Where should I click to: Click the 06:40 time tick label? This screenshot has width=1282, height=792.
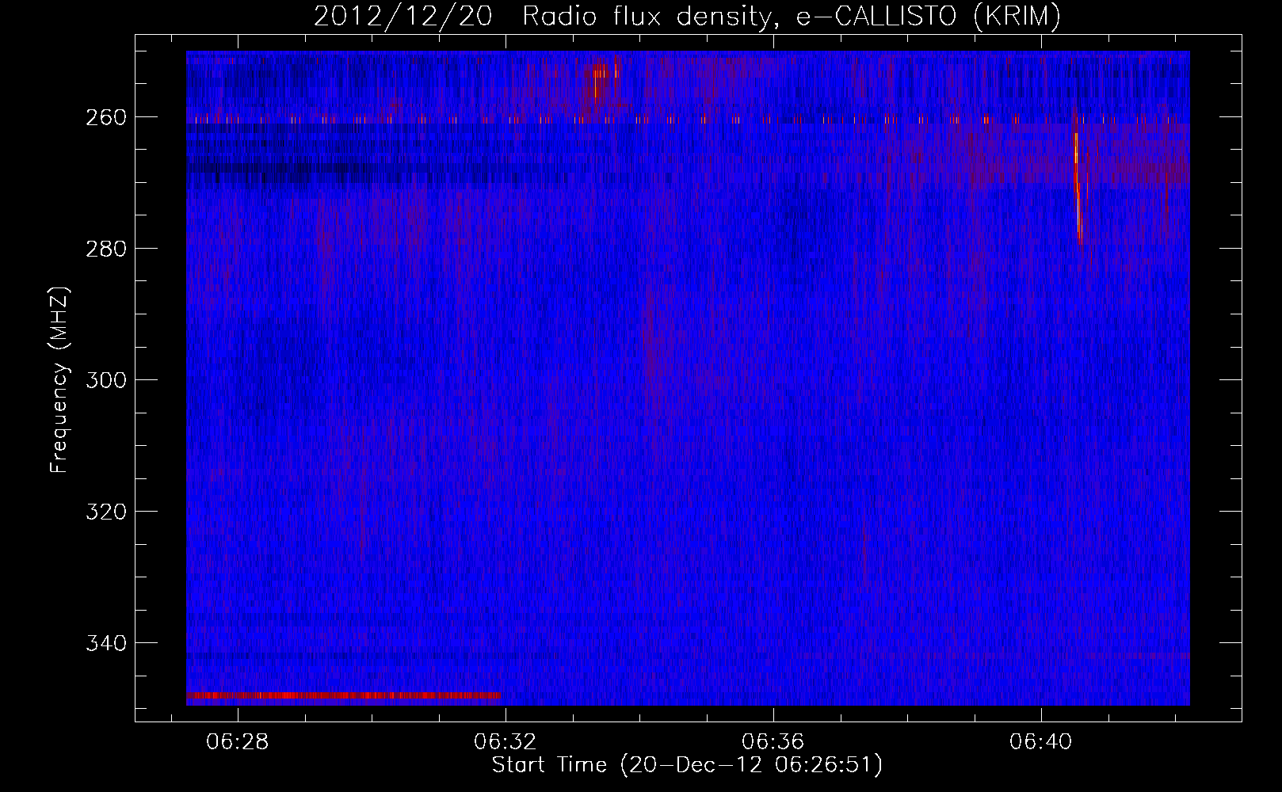point(1040,742)
